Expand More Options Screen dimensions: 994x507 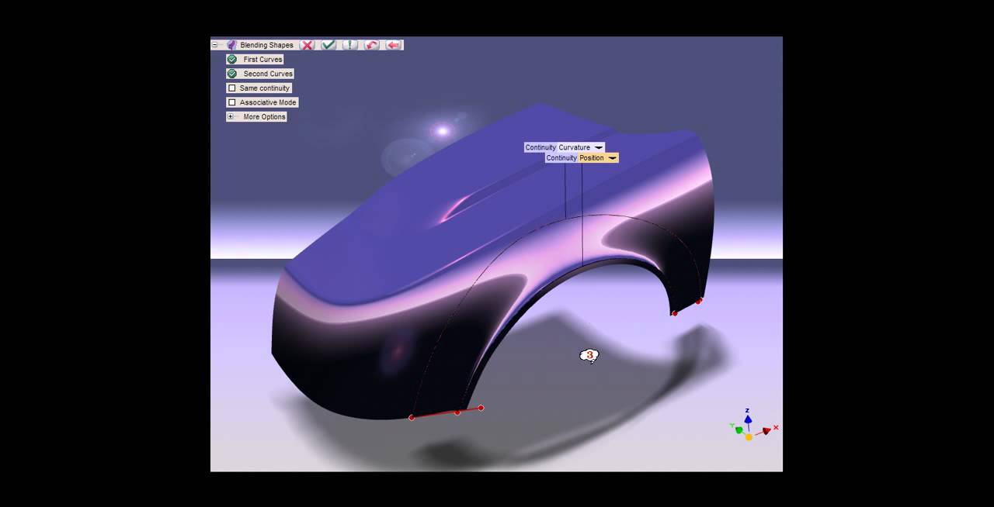point(231,116)
